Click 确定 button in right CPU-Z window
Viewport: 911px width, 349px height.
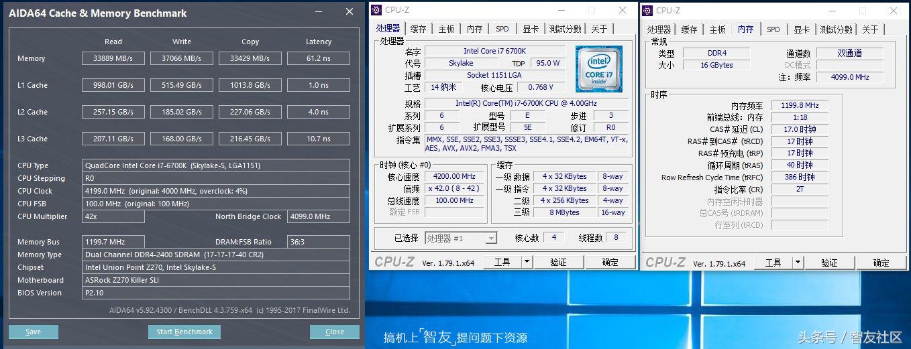click(x=881, y=263)
